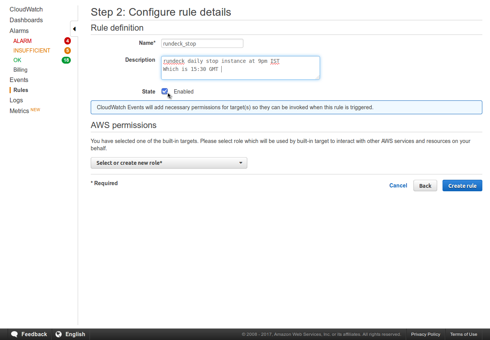Click the * Required note
Screen dimensions: 490x340
tap(104, 183)
